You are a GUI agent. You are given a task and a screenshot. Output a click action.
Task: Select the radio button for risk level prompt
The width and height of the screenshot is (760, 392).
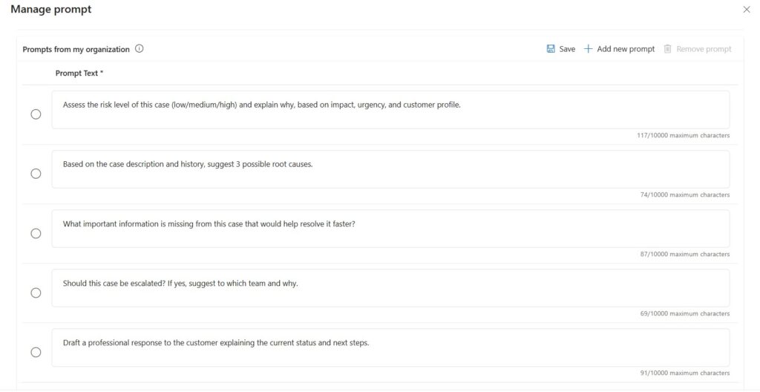[36, 114]
